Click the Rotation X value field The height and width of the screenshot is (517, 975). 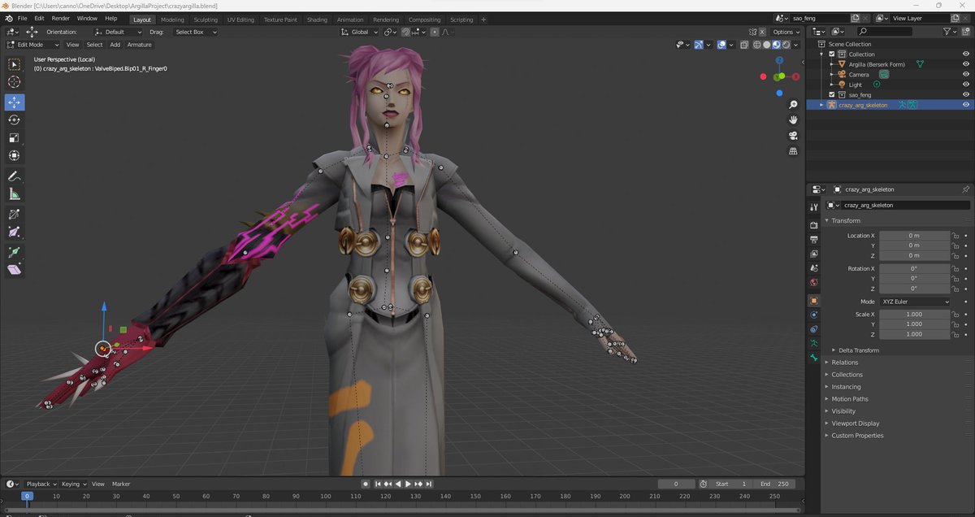pos(914,268)
